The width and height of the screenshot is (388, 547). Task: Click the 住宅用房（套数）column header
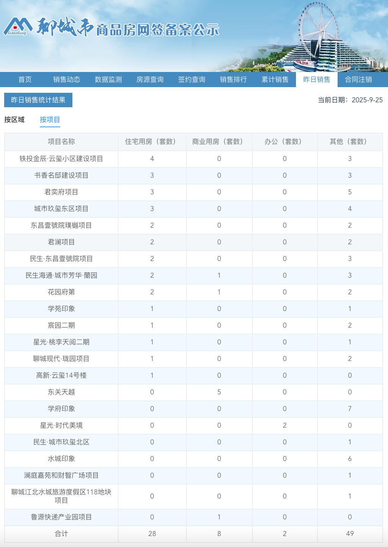(152, 142)
